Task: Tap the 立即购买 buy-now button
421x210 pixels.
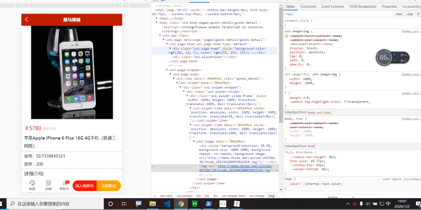Action: click(109, 186)
